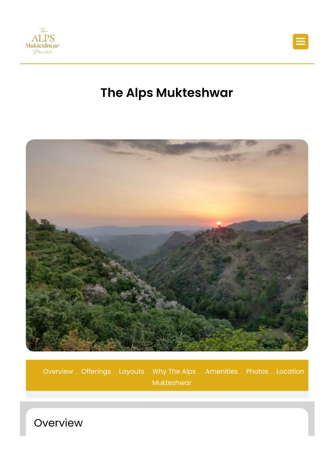Go to the Overview nav link
This screenshot has width=324, height=459.
tap(58, 371)
